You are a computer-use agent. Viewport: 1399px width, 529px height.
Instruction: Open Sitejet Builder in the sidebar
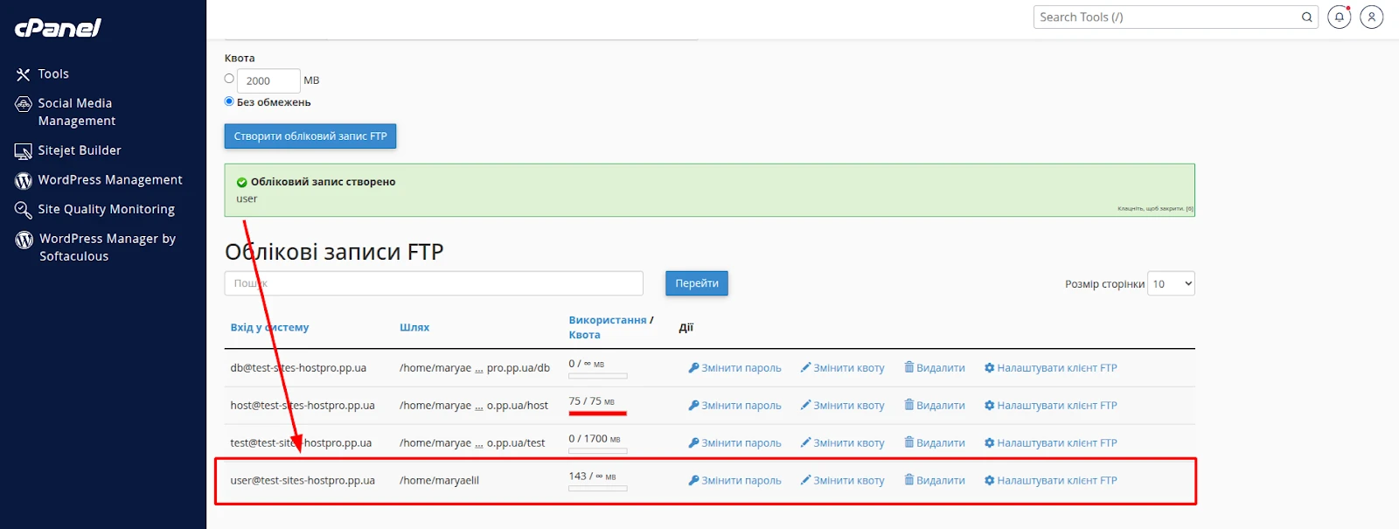[x=79, y=150]
